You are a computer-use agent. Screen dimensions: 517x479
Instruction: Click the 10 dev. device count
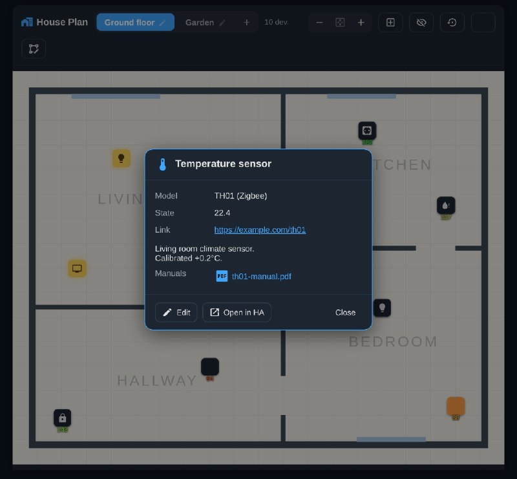(277, 22)
